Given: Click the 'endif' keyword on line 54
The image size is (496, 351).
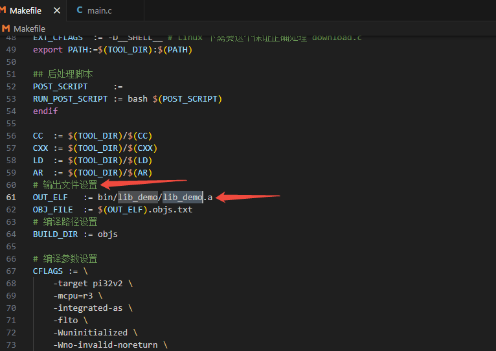Looking at the screenshot, I should click(45, 111).
